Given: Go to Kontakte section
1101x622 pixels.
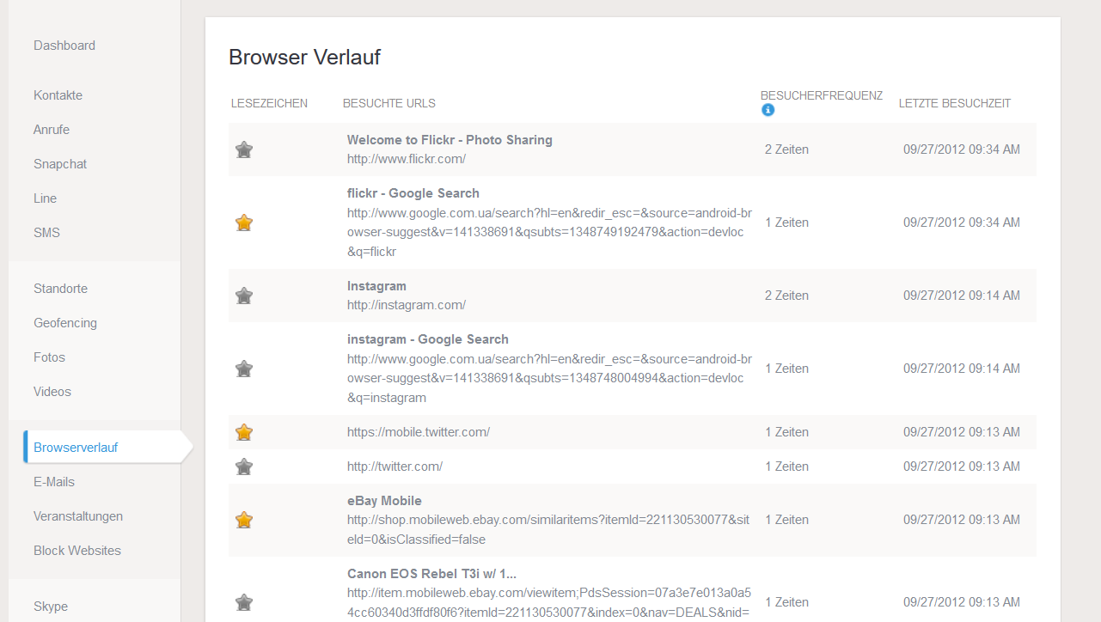Looking at the screenshot, I should pos(58,95).
